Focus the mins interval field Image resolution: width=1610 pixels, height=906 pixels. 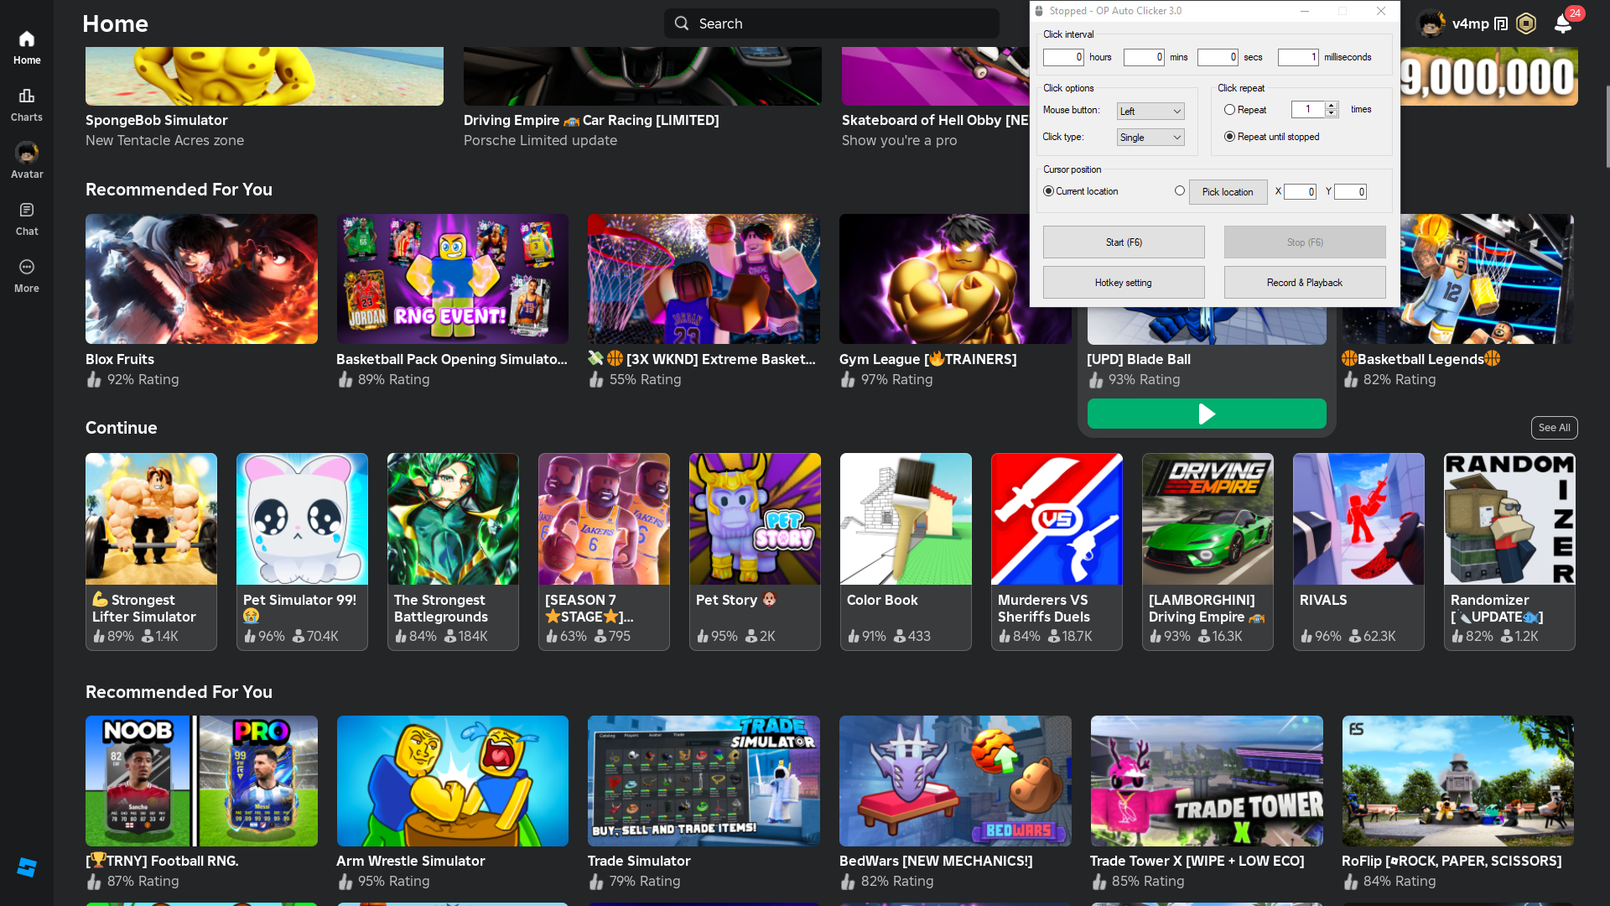[1145, 57]
